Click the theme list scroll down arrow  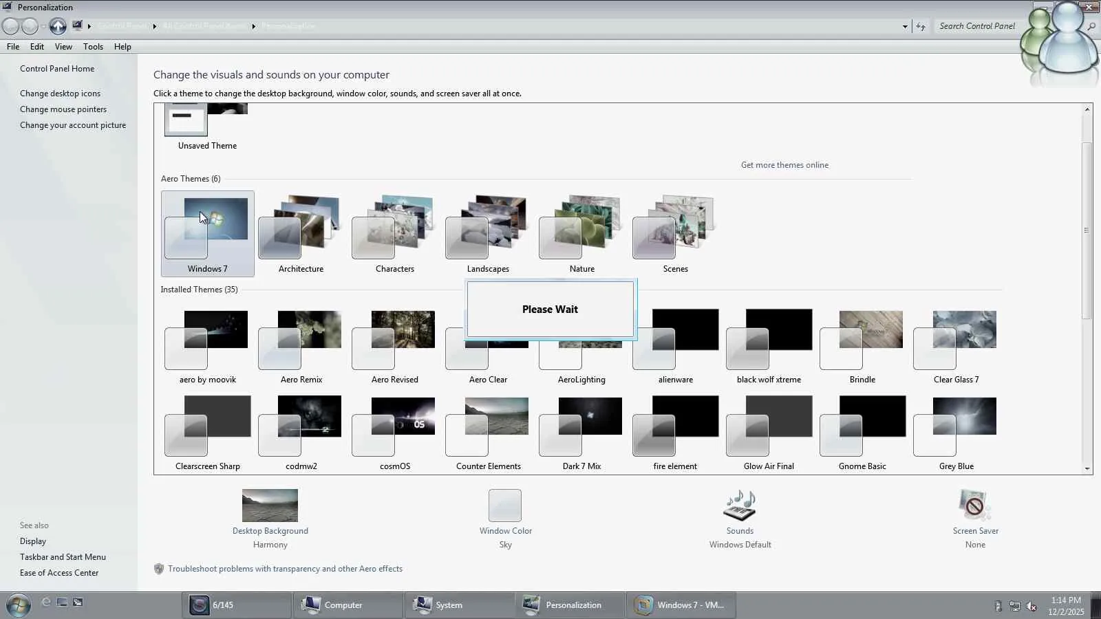(x=1087, y=468)
